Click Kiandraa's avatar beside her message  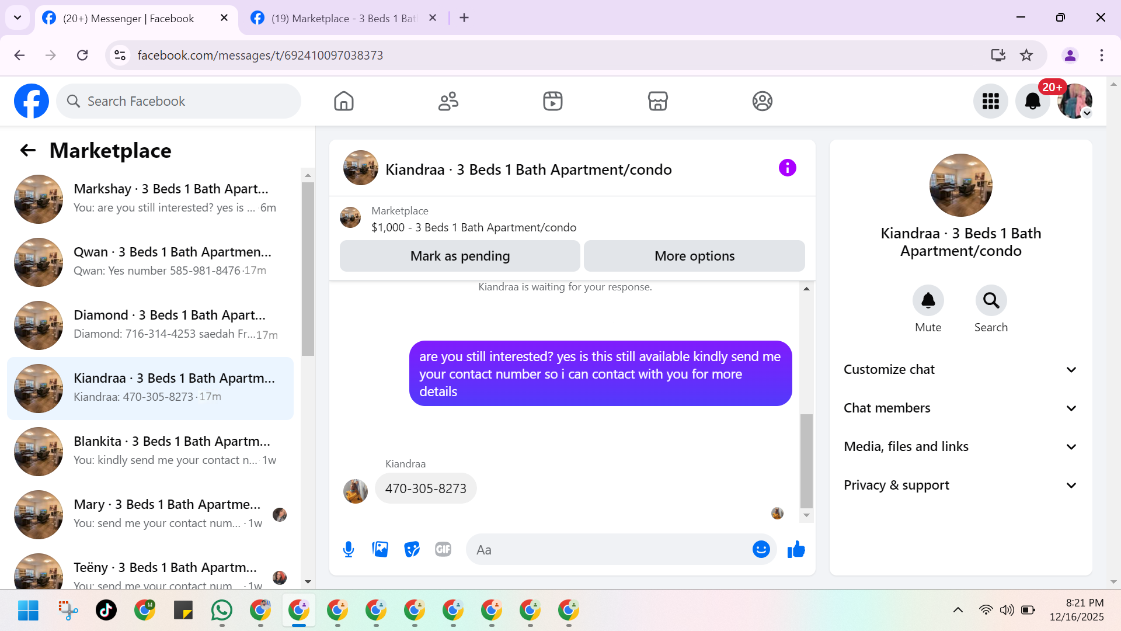click(356, 491)
